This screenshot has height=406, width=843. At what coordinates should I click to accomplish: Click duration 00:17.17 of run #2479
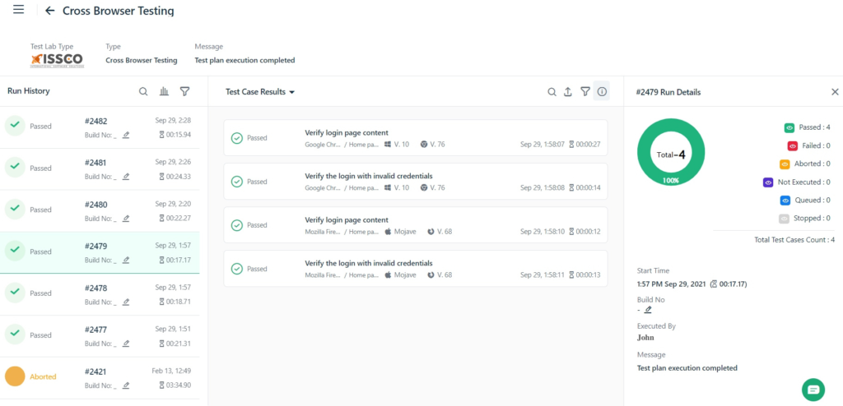[x=175, y=260]
